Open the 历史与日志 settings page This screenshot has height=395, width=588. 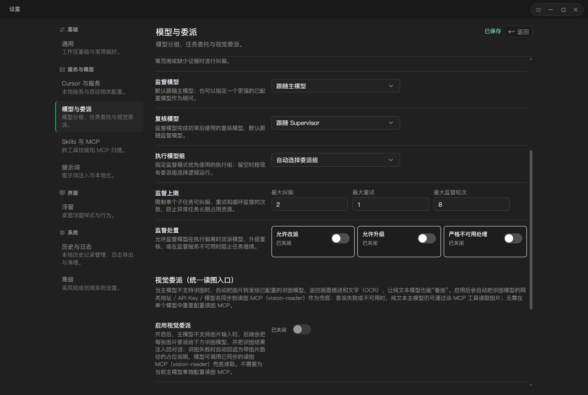click(99, 254)
